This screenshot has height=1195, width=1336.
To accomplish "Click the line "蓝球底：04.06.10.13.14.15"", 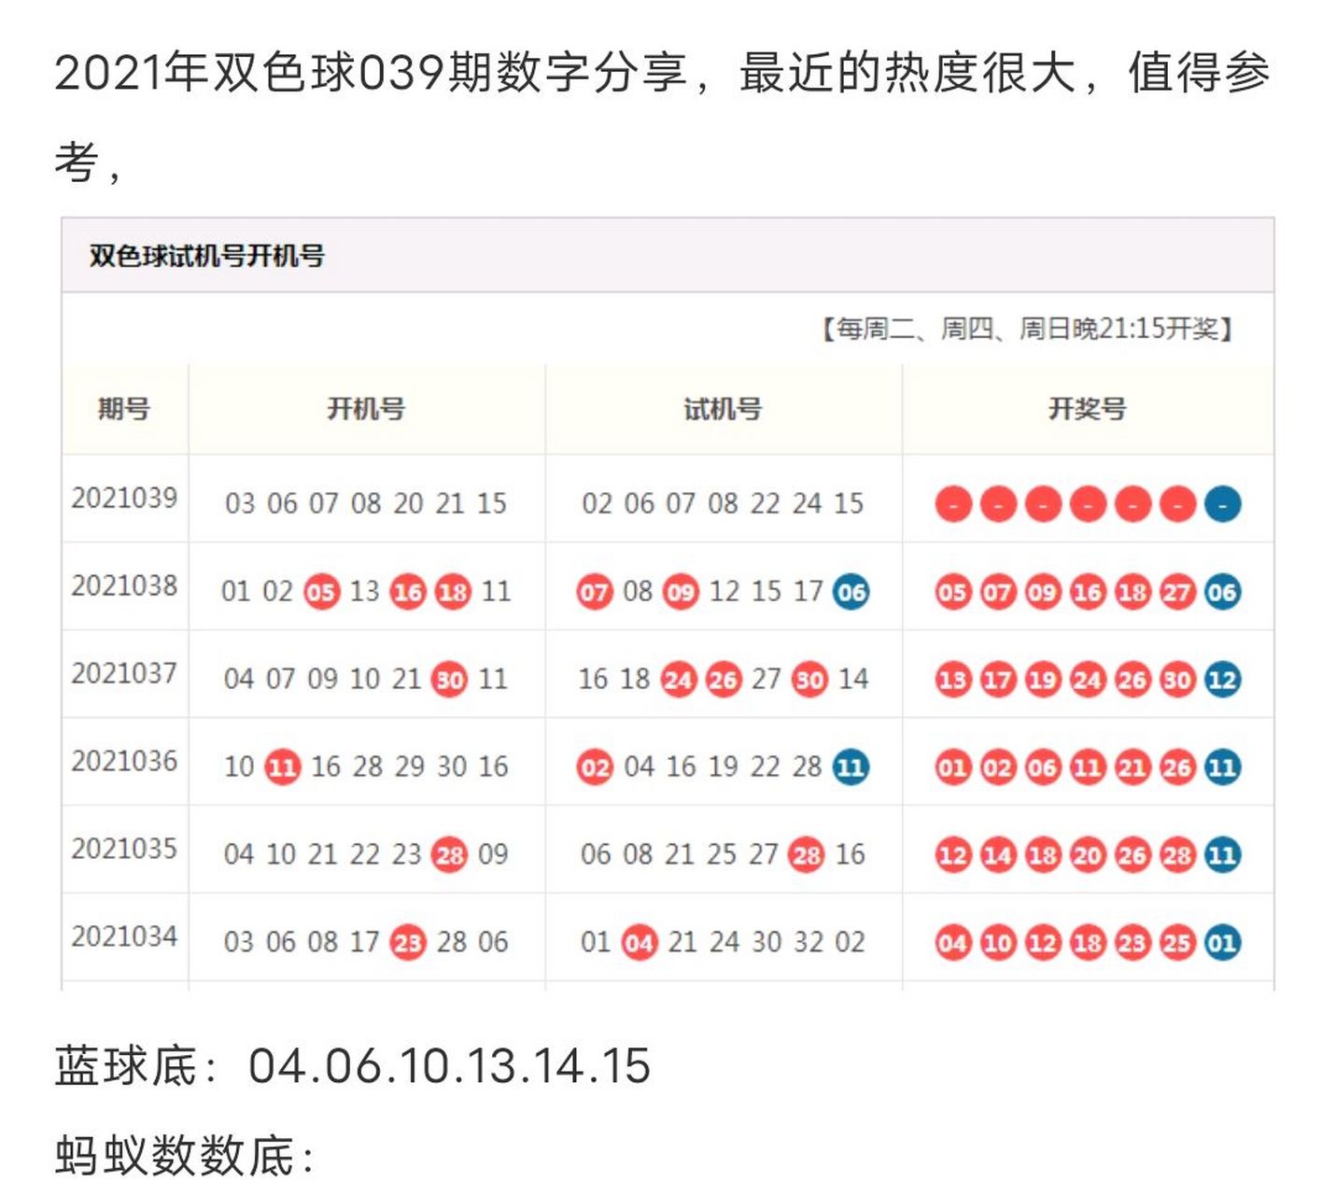I will [353, 1066].
